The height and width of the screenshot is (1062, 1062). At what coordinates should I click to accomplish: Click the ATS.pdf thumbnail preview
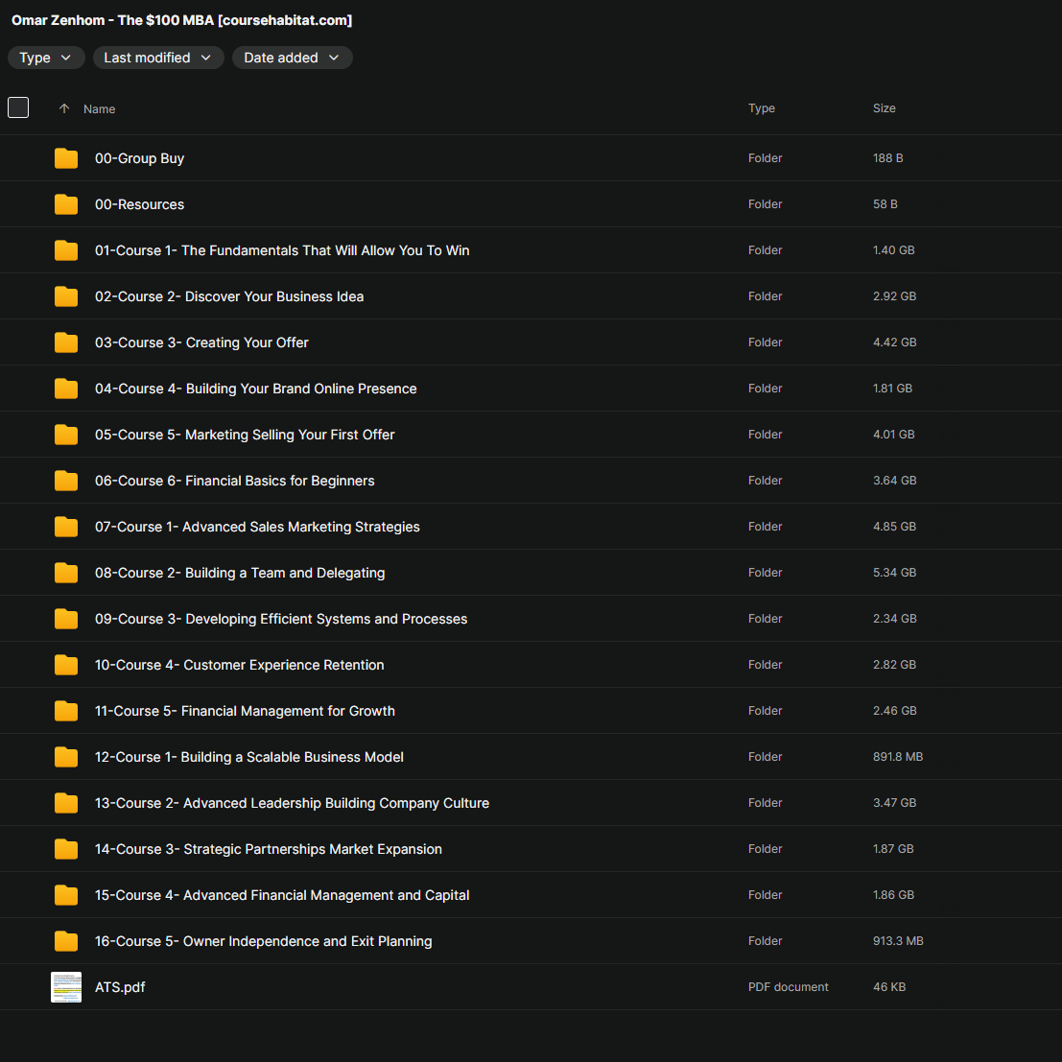pyautogui.click(x=66, y=987)
